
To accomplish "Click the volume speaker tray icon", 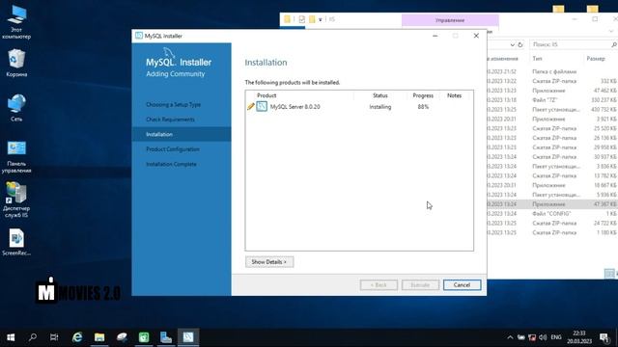I will pyautogui.click(x=543, y=337).
